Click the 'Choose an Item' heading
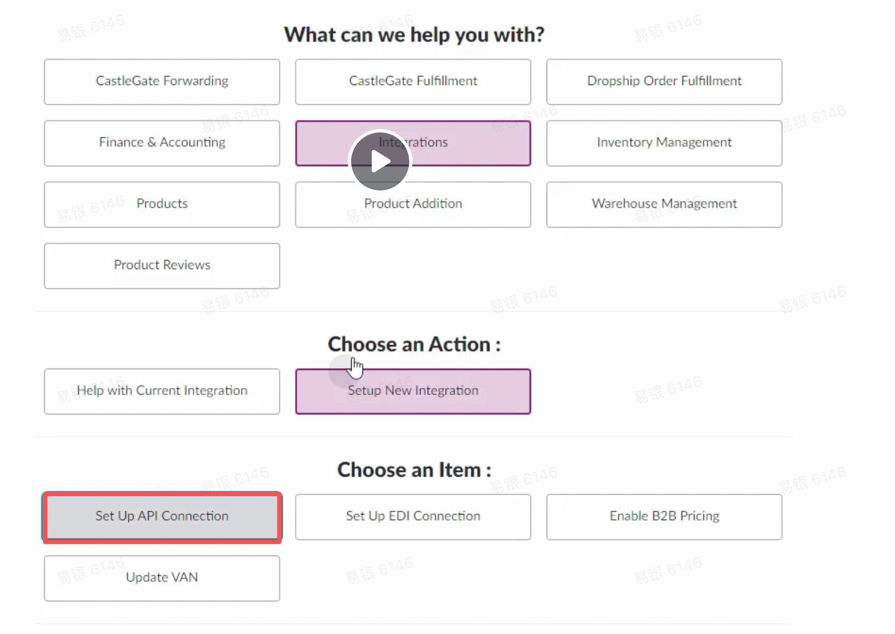This screenshot has height=634, width=895. (x=414, y=470)
